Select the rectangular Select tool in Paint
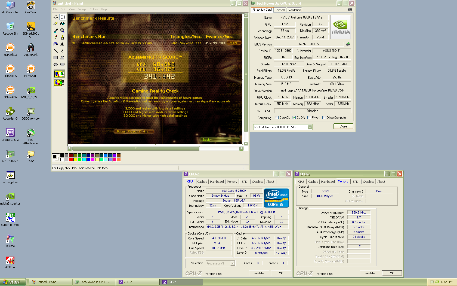 click(x=63, y=17)
